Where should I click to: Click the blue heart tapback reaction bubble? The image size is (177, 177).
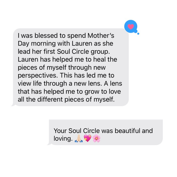point(131,27)
